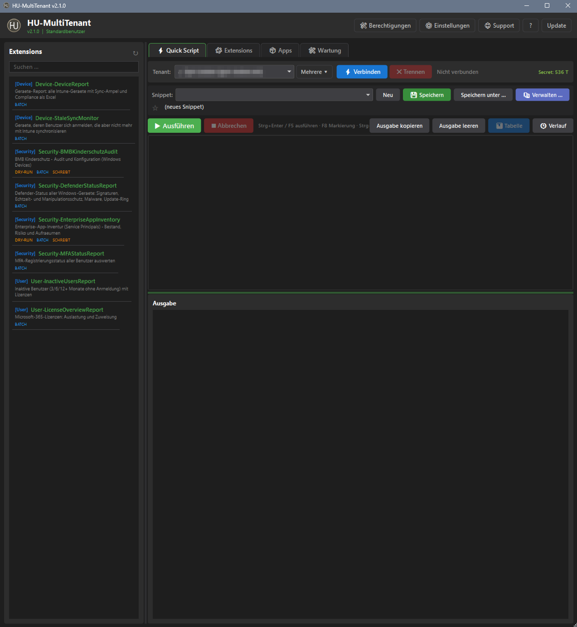This screenshot has width=577, height=627.
Task: Click the Update button
Action: coord(556,25)
